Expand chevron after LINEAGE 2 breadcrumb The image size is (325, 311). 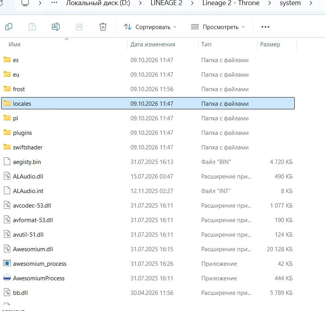click(x=192, y=3)
